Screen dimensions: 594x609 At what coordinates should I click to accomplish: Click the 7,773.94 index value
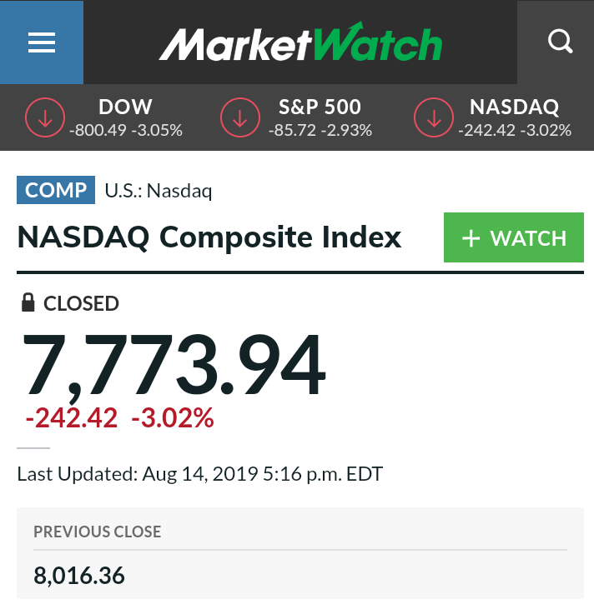point(173,367)
